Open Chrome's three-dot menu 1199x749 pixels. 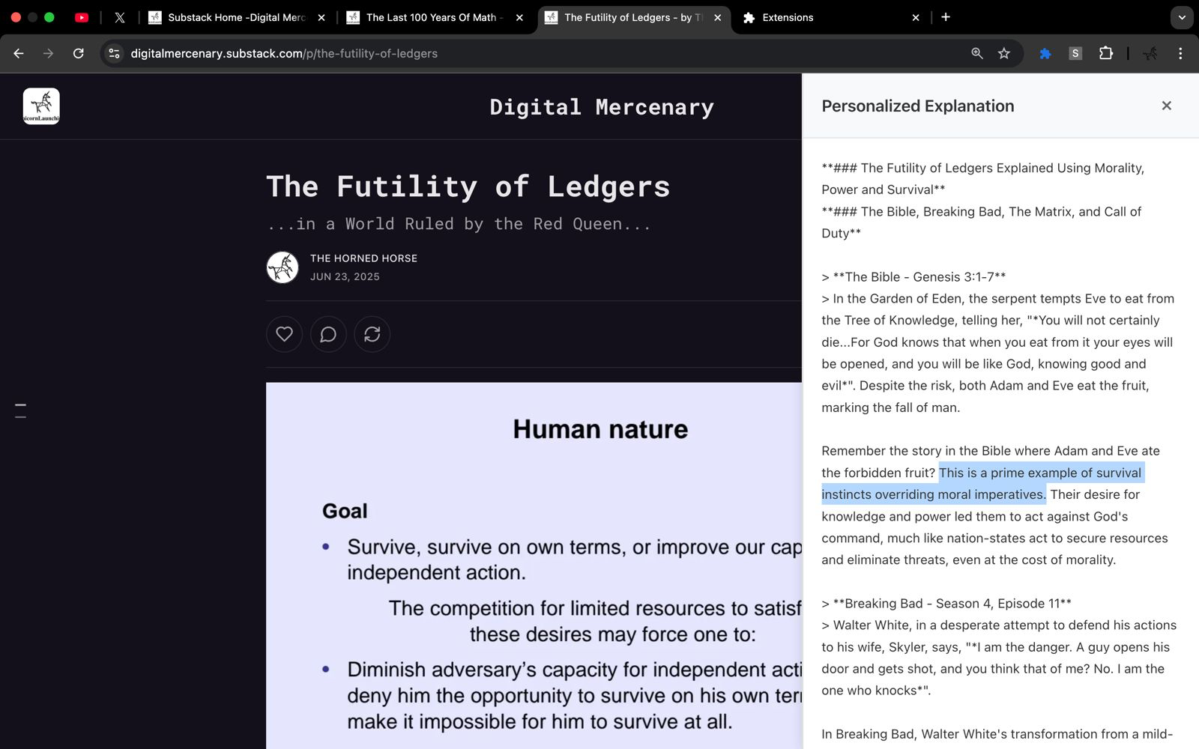[1180, 53]
